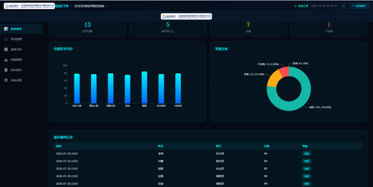Click the orange 合格 donut segment
Image resolution: width=373 pixels, height=187 pixels.
pos(274,78)
